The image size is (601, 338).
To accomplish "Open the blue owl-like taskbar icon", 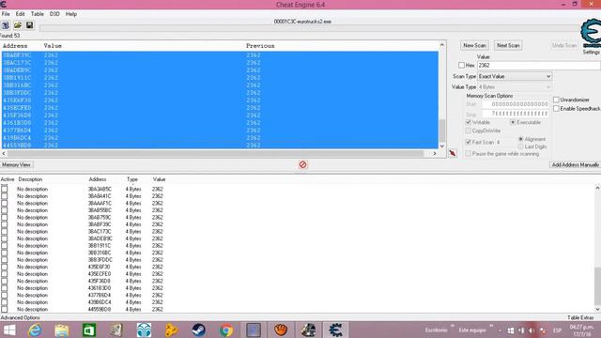I will (x=144, y=330).
